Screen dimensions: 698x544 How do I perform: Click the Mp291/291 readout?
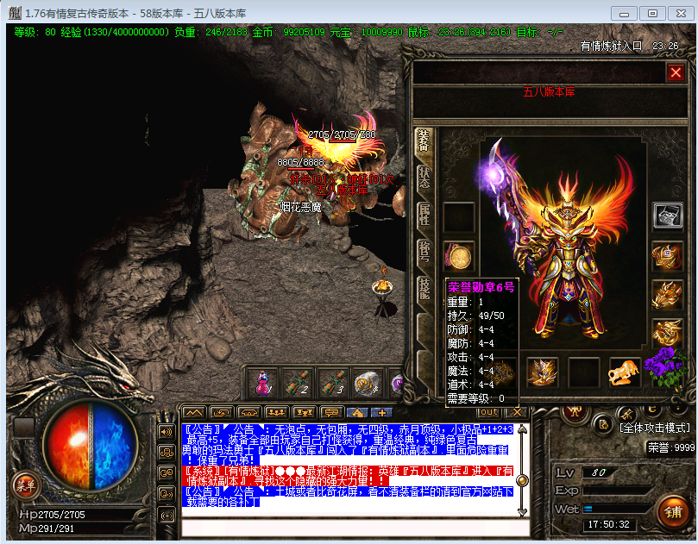pyautogui.click(x=47, y=528)
